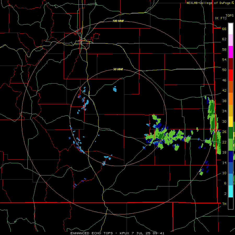Viewport: 235px width, 235px height.
Task: Click the '50' legend value
Action: coord(224,70)
